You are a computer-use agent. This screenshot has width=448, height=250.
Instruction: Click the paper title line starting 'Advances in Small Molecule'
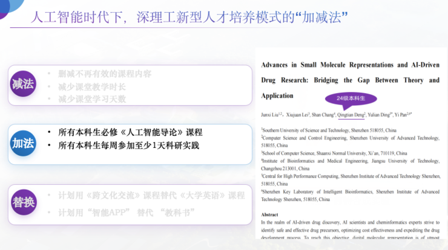[351, 65]
